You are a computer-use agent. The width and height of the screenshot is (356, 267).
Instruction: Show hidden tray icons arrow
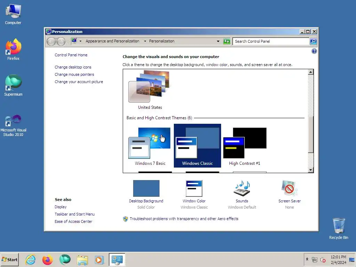click(307, 259)
